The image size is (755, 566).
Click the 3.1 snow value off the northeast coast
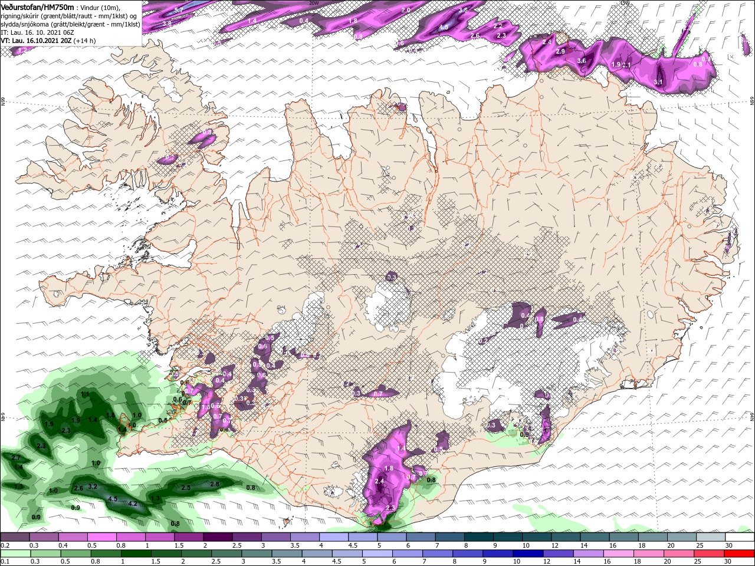(x=659, y=82)
